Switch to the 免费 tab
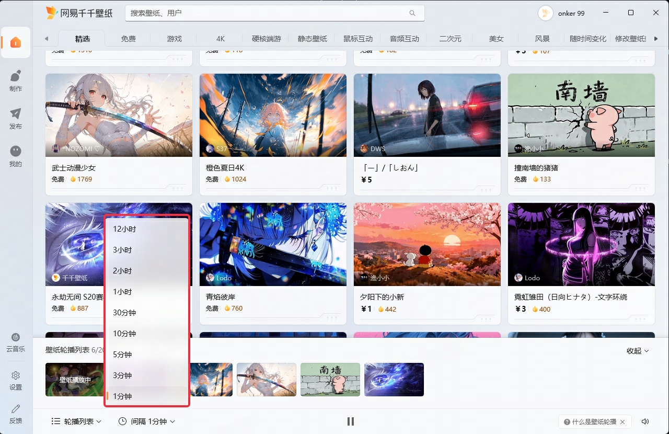The height and width of the screenshot is (434, 669). (x=128, y=39)
